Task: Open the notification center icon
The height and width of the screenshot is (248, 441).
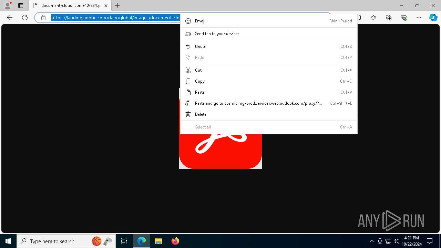Action: [x=430, y=241]
